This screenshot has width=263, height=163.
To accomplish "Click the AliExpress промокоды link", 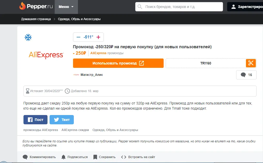I will click(x=107, y=53).
